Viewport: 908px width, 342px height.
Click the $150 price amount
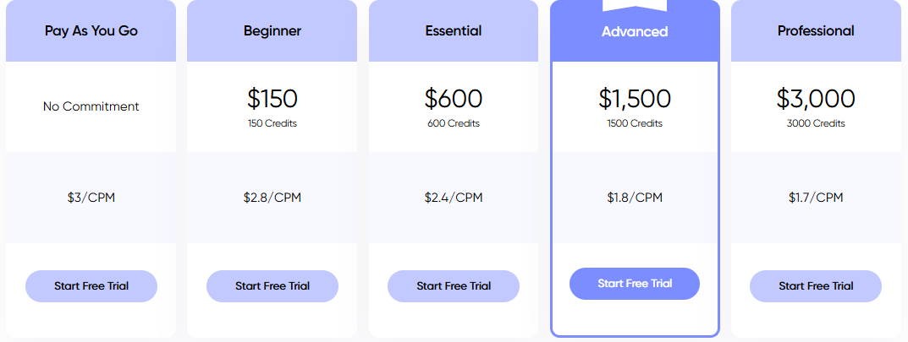click(x=272, y=99)
